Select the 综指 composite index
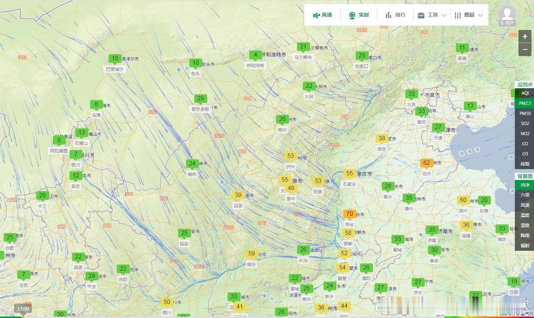Image resolution: width=534 pixels, height=318 pixels. [525, 164]
